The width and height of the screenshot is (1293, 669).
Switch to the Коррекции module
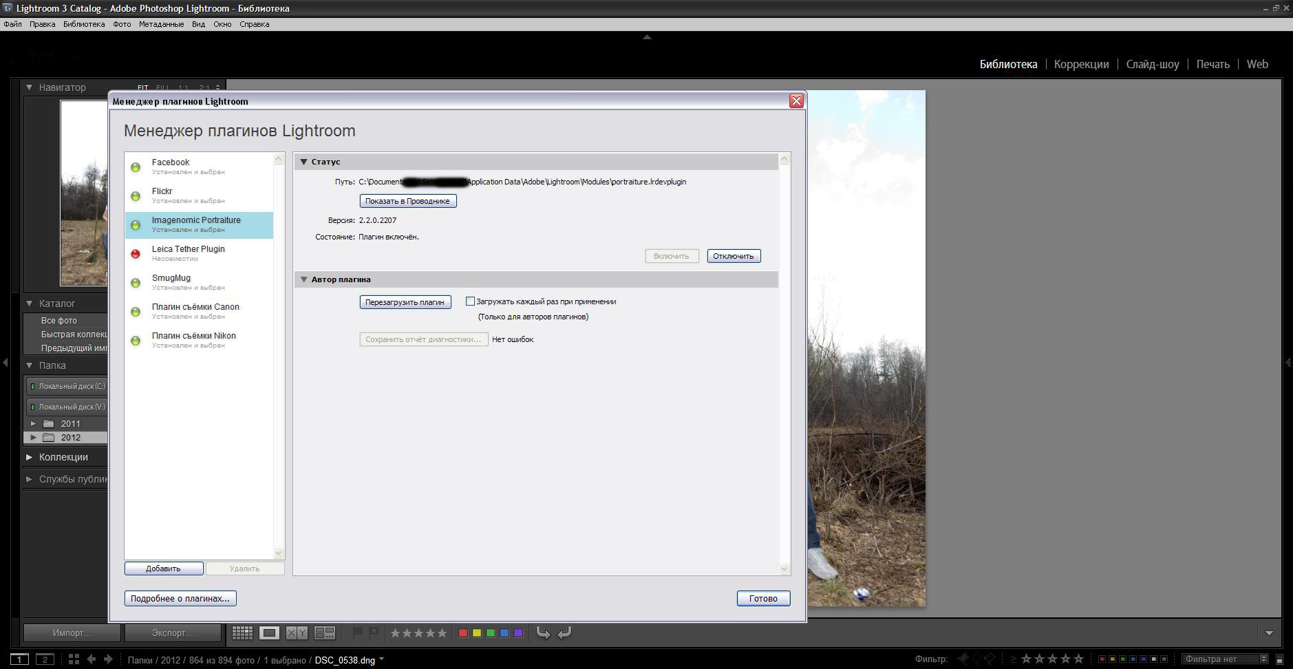(x=1081, y=64)
